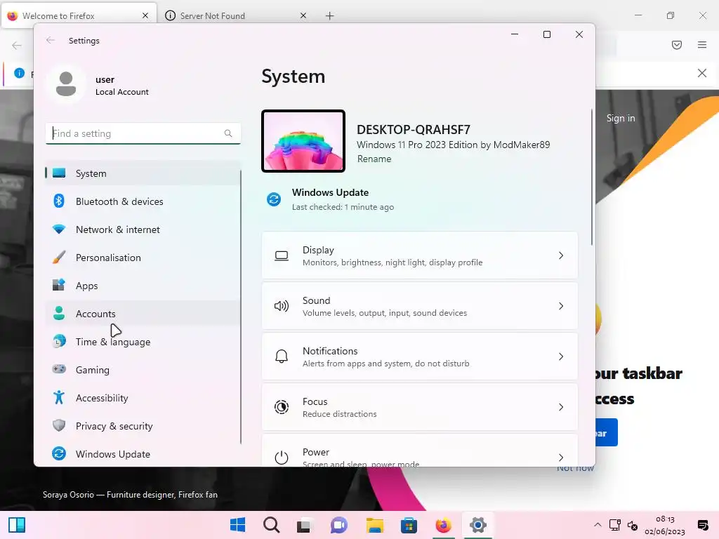Open Time & language settings

click(143, 342)
